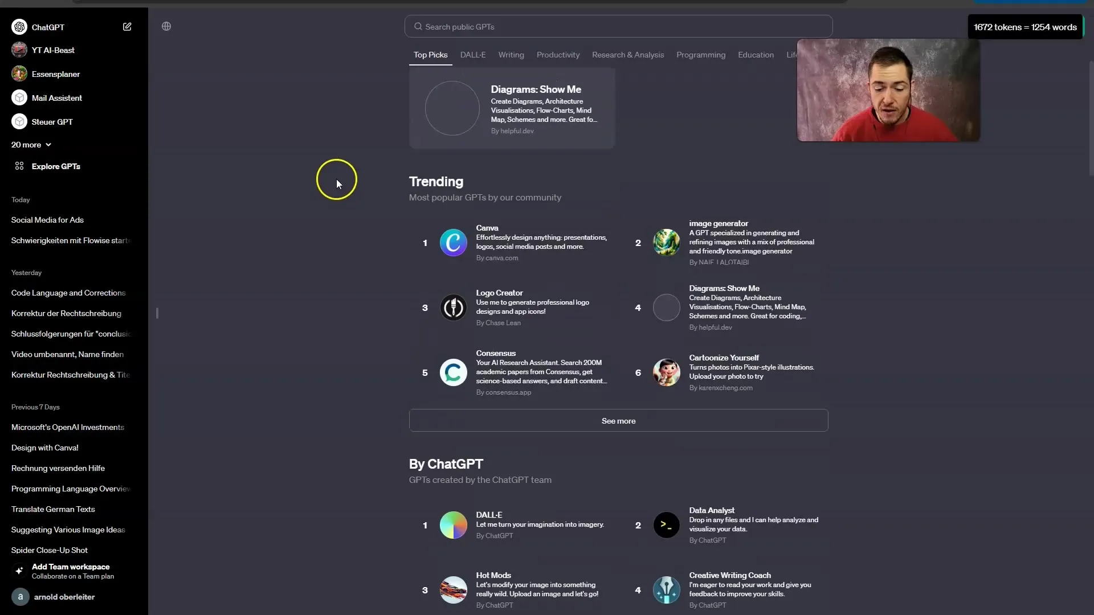
Task: Open Spider Close-Up Shot chat
Action: [x=50, y=550]
